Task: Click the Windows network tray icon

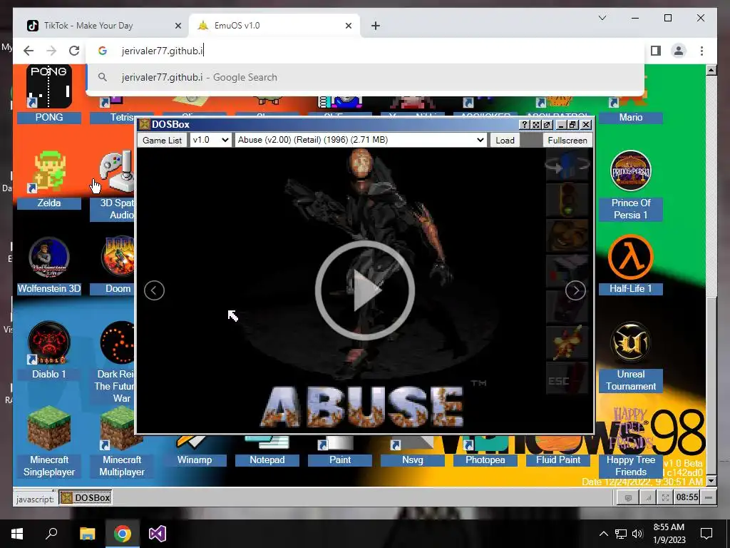Action: [621, 534]
